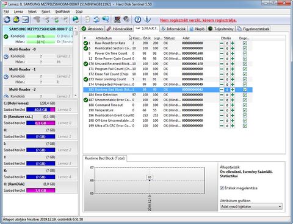The width and height of the screenshot is (293, 224).
Task: Switch to the Teljesítmény tab
Action: point(221,29)
